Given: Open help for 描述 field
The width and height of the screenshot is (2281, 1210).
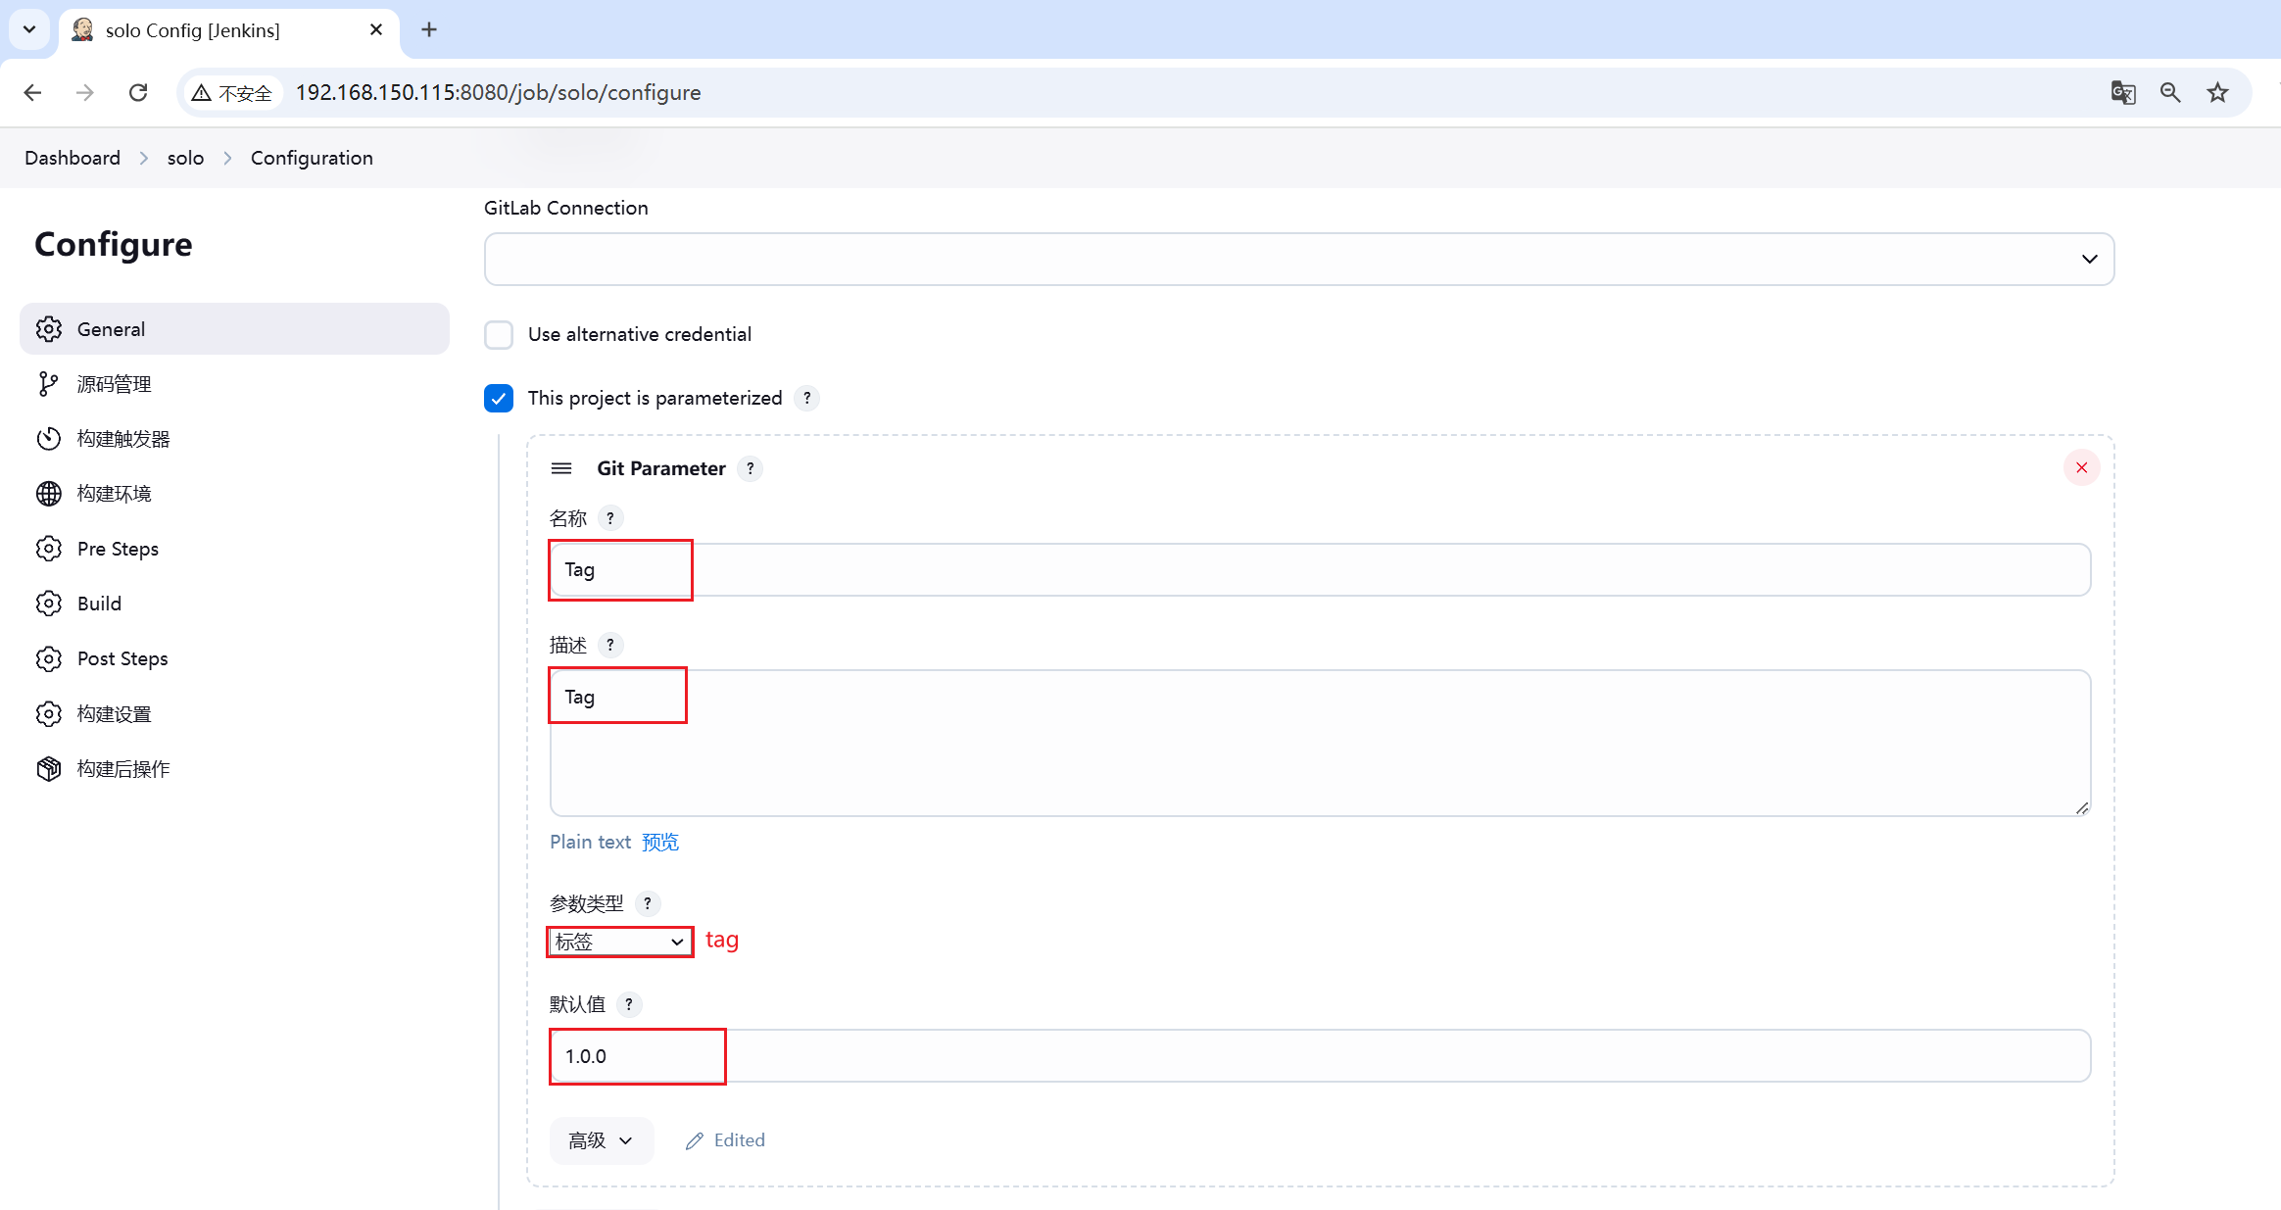Looking at the screenshot, I should (610, 645).
